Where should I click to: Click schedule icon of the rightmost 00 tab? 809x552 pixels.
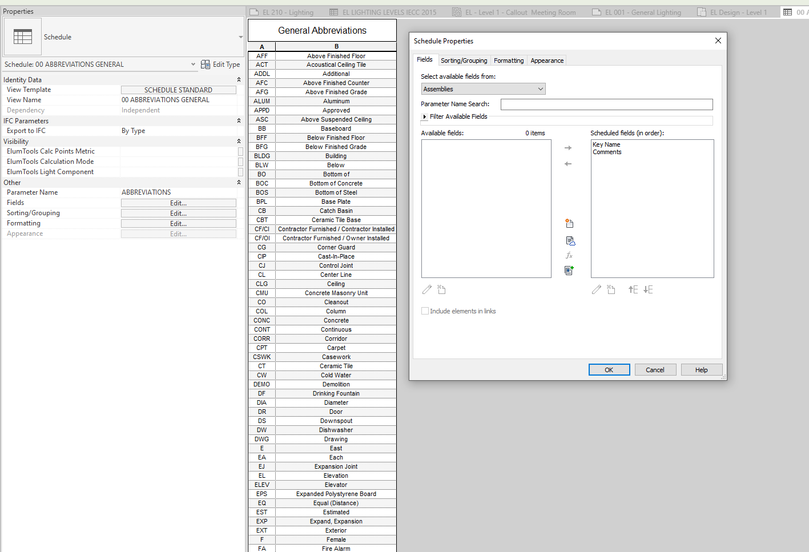pyautogui.click(x=788, y=12)
